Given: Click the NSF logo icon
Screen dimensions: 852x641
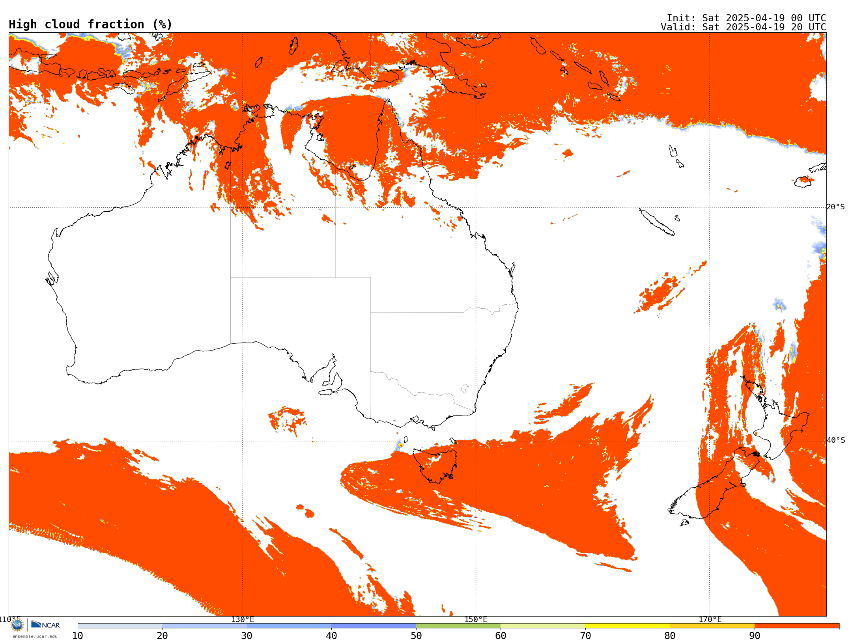Looking at the screenshot, I should pos(17,625).
